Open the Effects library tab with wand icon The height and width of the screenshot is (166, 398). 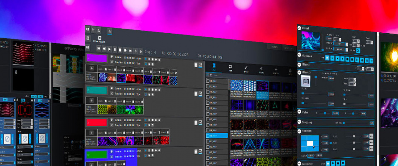246,68
